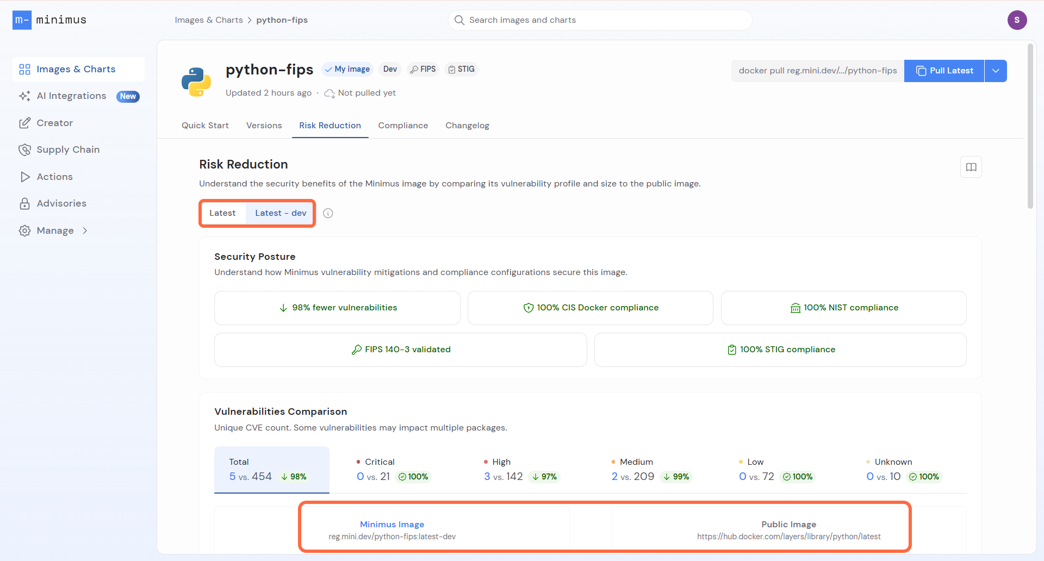Open the documentation book icon
Viewport: 1044px width, 561px height.
coord(971,167)
